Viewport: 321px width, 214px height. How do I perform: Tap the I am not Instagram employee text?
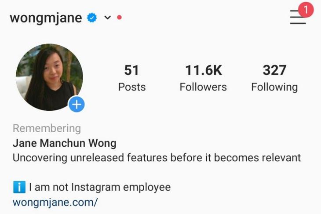click(x=100, y=187)
